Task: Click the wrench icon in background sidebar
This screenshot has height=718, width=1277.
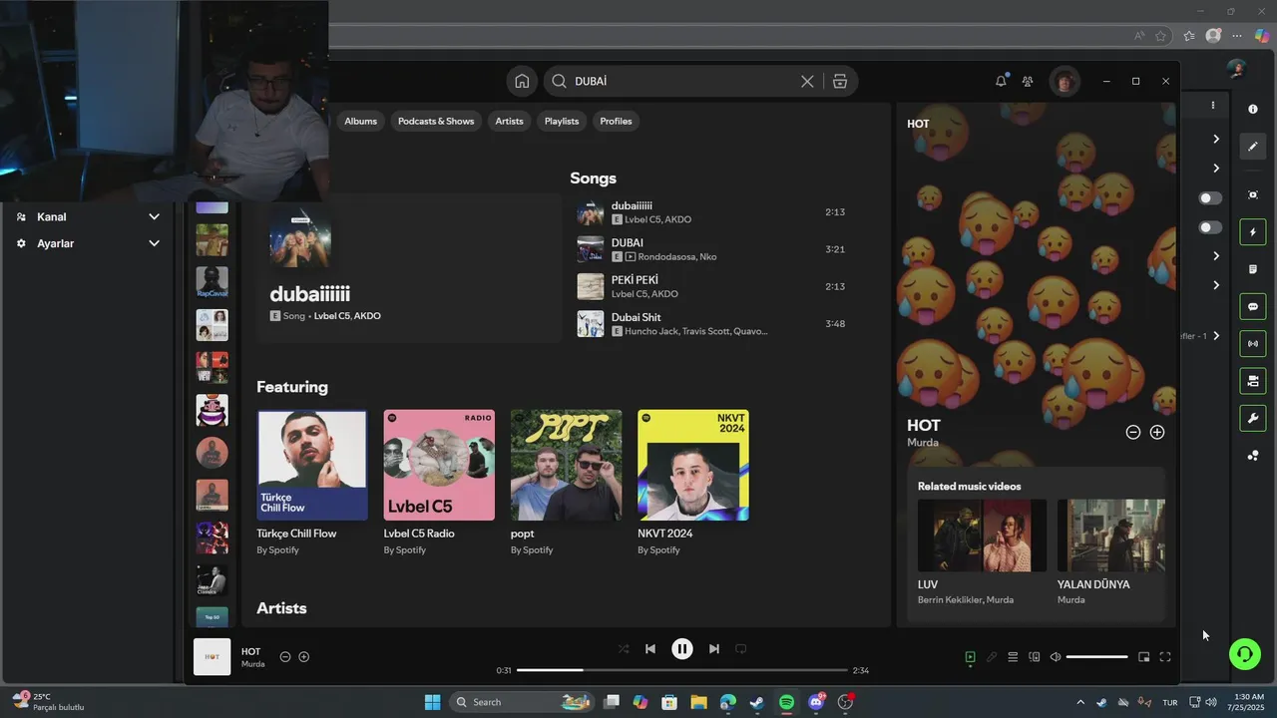Action: coord(1253,418)
